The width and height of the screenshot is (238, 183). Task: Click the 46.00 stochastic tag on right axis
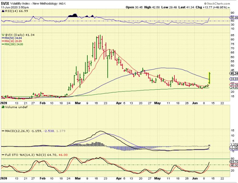coord(234,165)
